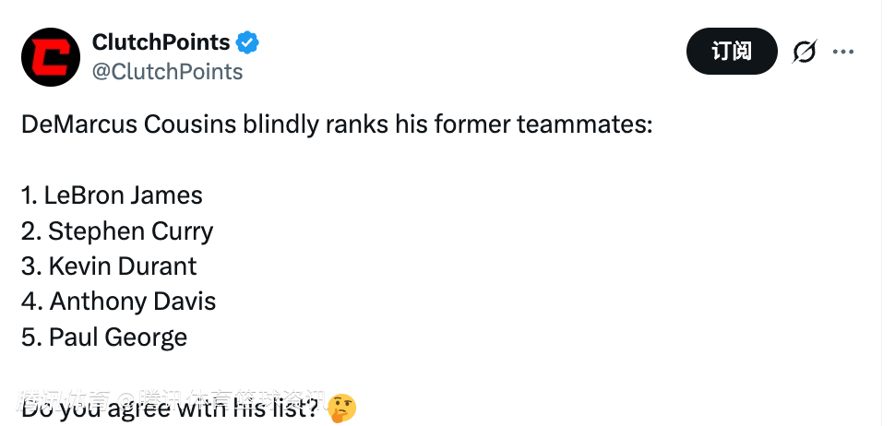This screenshot has width=895, height=426.
Task: Select the '1. LeBron James' line
Action: tap(112, 195)
